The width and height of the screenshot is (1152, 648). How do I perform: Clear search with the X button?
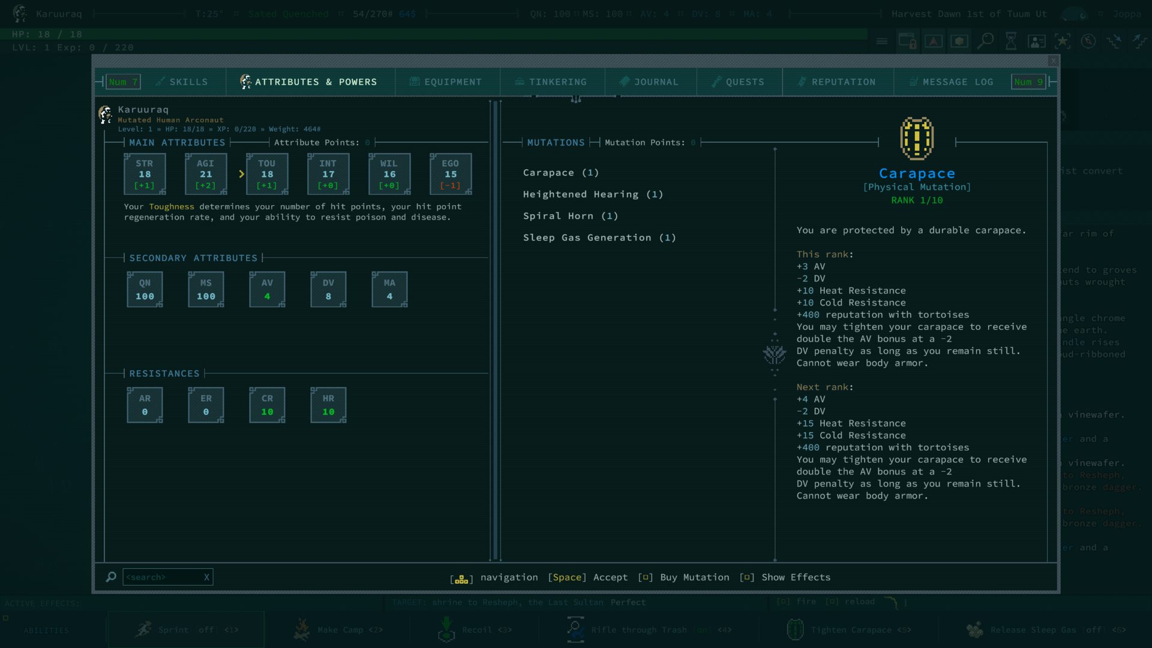pyautogui.click(x=206, y=577)
